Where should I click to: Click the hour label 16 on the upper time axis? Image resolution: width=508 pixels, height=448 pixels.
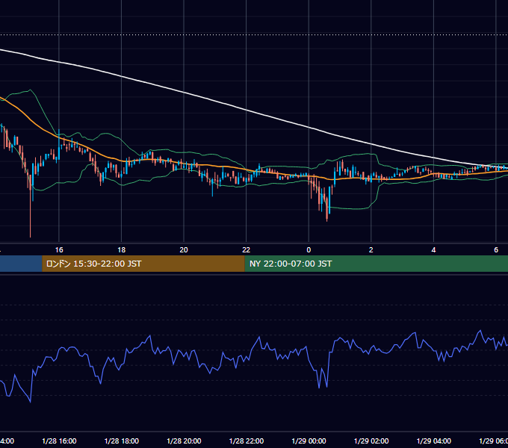59,250
